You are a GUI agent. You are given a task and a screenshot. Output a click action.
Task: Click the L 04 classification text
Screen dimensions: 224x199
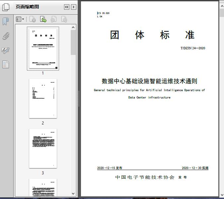click(100, 17)
